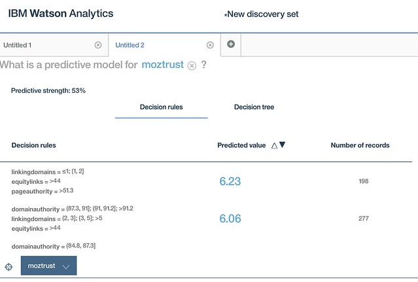Add a new discovery tab with plus icon
This screenshot has height=282, width=418.
point(231,44)
